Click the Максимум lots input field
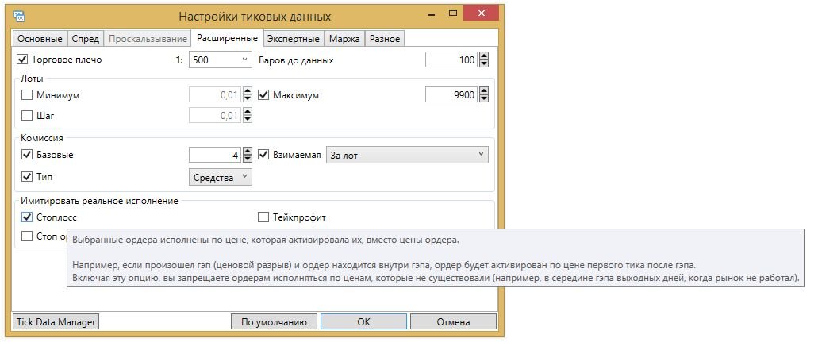This screenshot has height=342, width=818. [451, 95]
